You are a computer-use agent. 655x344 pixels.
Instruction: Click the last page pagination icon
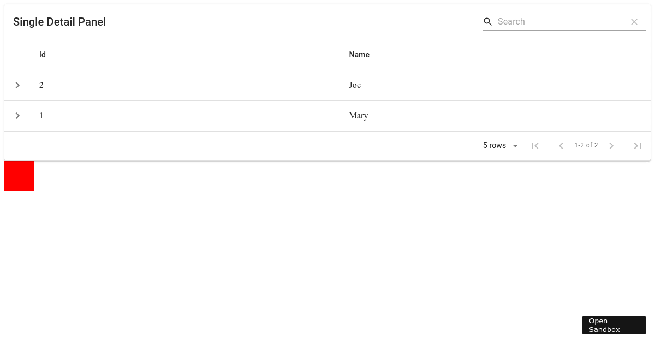click(x=637, y=145)
